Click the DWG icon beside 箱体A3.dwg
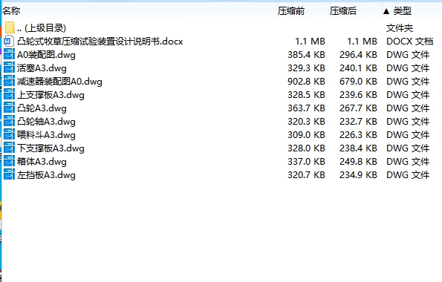This screenshot has height=282, width=442. 9,162
